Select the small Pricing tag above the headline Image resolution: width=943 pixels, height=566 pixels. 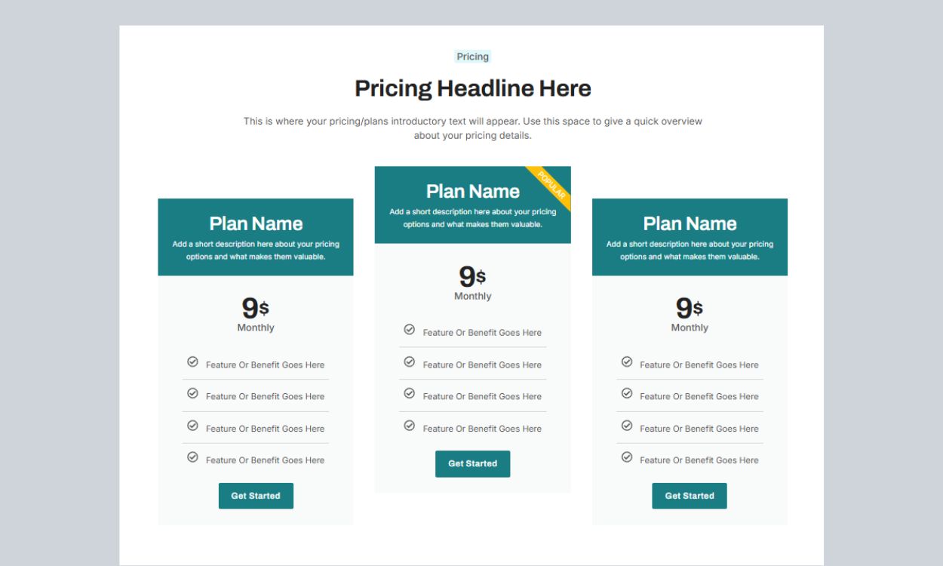[473, 57]
